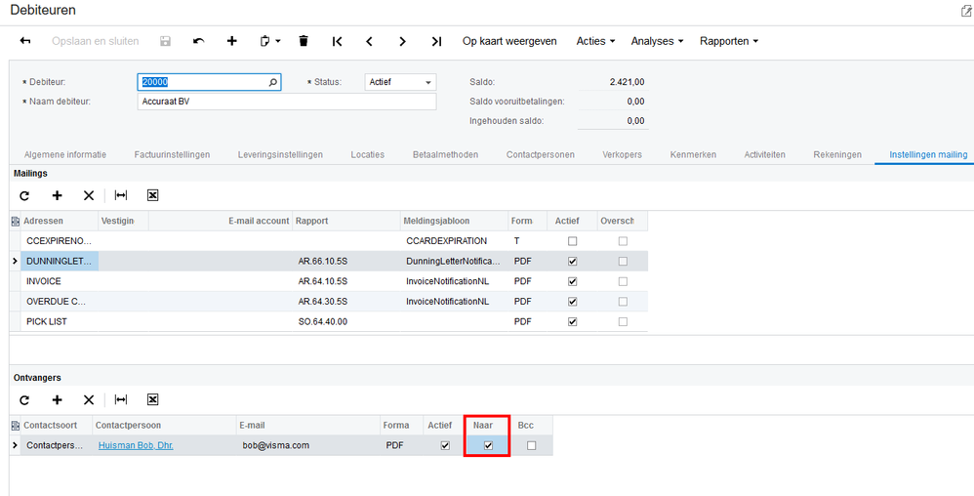Toggle Actief checkbox for recipient Huisman Bob

(445, 445)
